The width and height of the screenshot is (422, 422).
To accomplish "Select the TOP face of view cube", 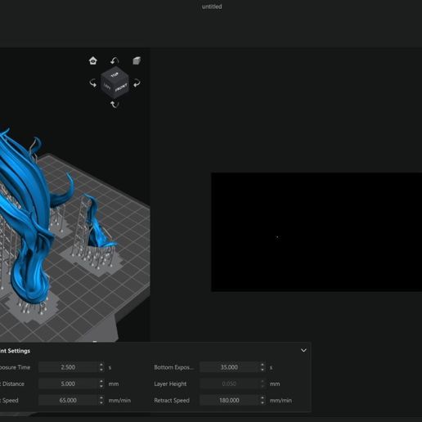I will coord(114,74).
